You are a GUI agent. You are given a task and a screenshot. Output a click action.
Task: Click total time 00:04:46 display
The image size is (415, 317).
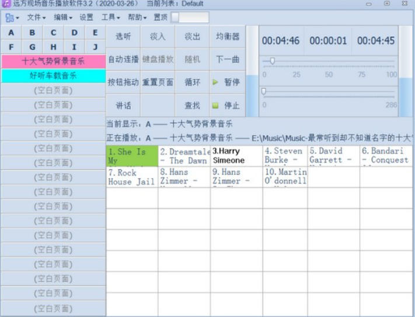point(281,41)
